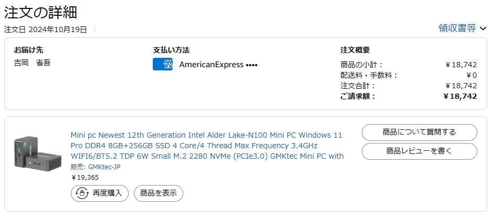Visit the GMKtec-JP seller page link
The image size is (492, 216).
(x=106, y=167)
